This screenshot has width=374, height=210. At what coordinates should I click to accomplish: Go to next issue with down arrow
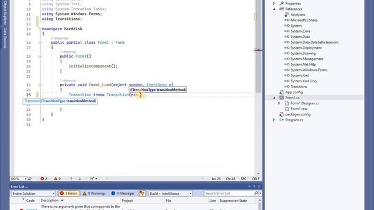click(80, 178)
